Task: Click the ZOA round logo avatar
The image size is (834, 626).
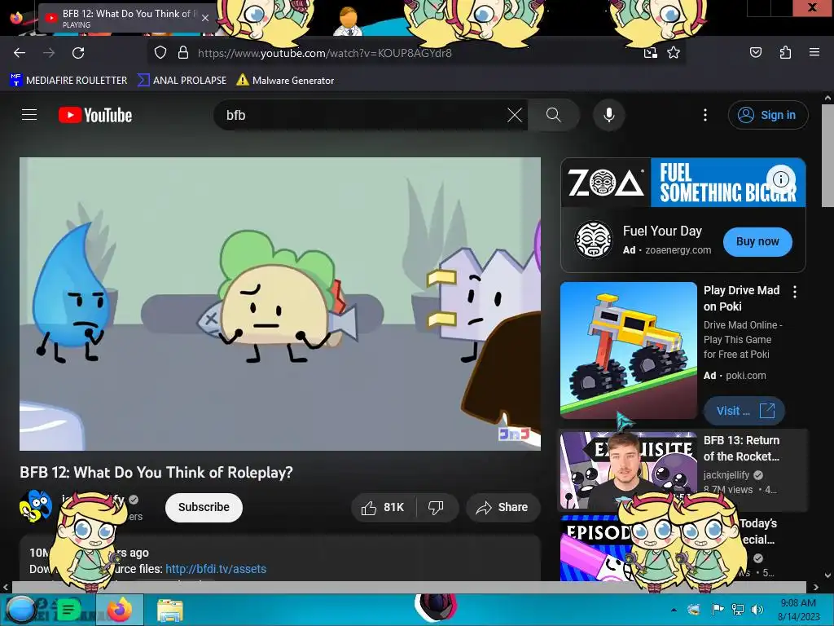Action: [x=594, y=240]
